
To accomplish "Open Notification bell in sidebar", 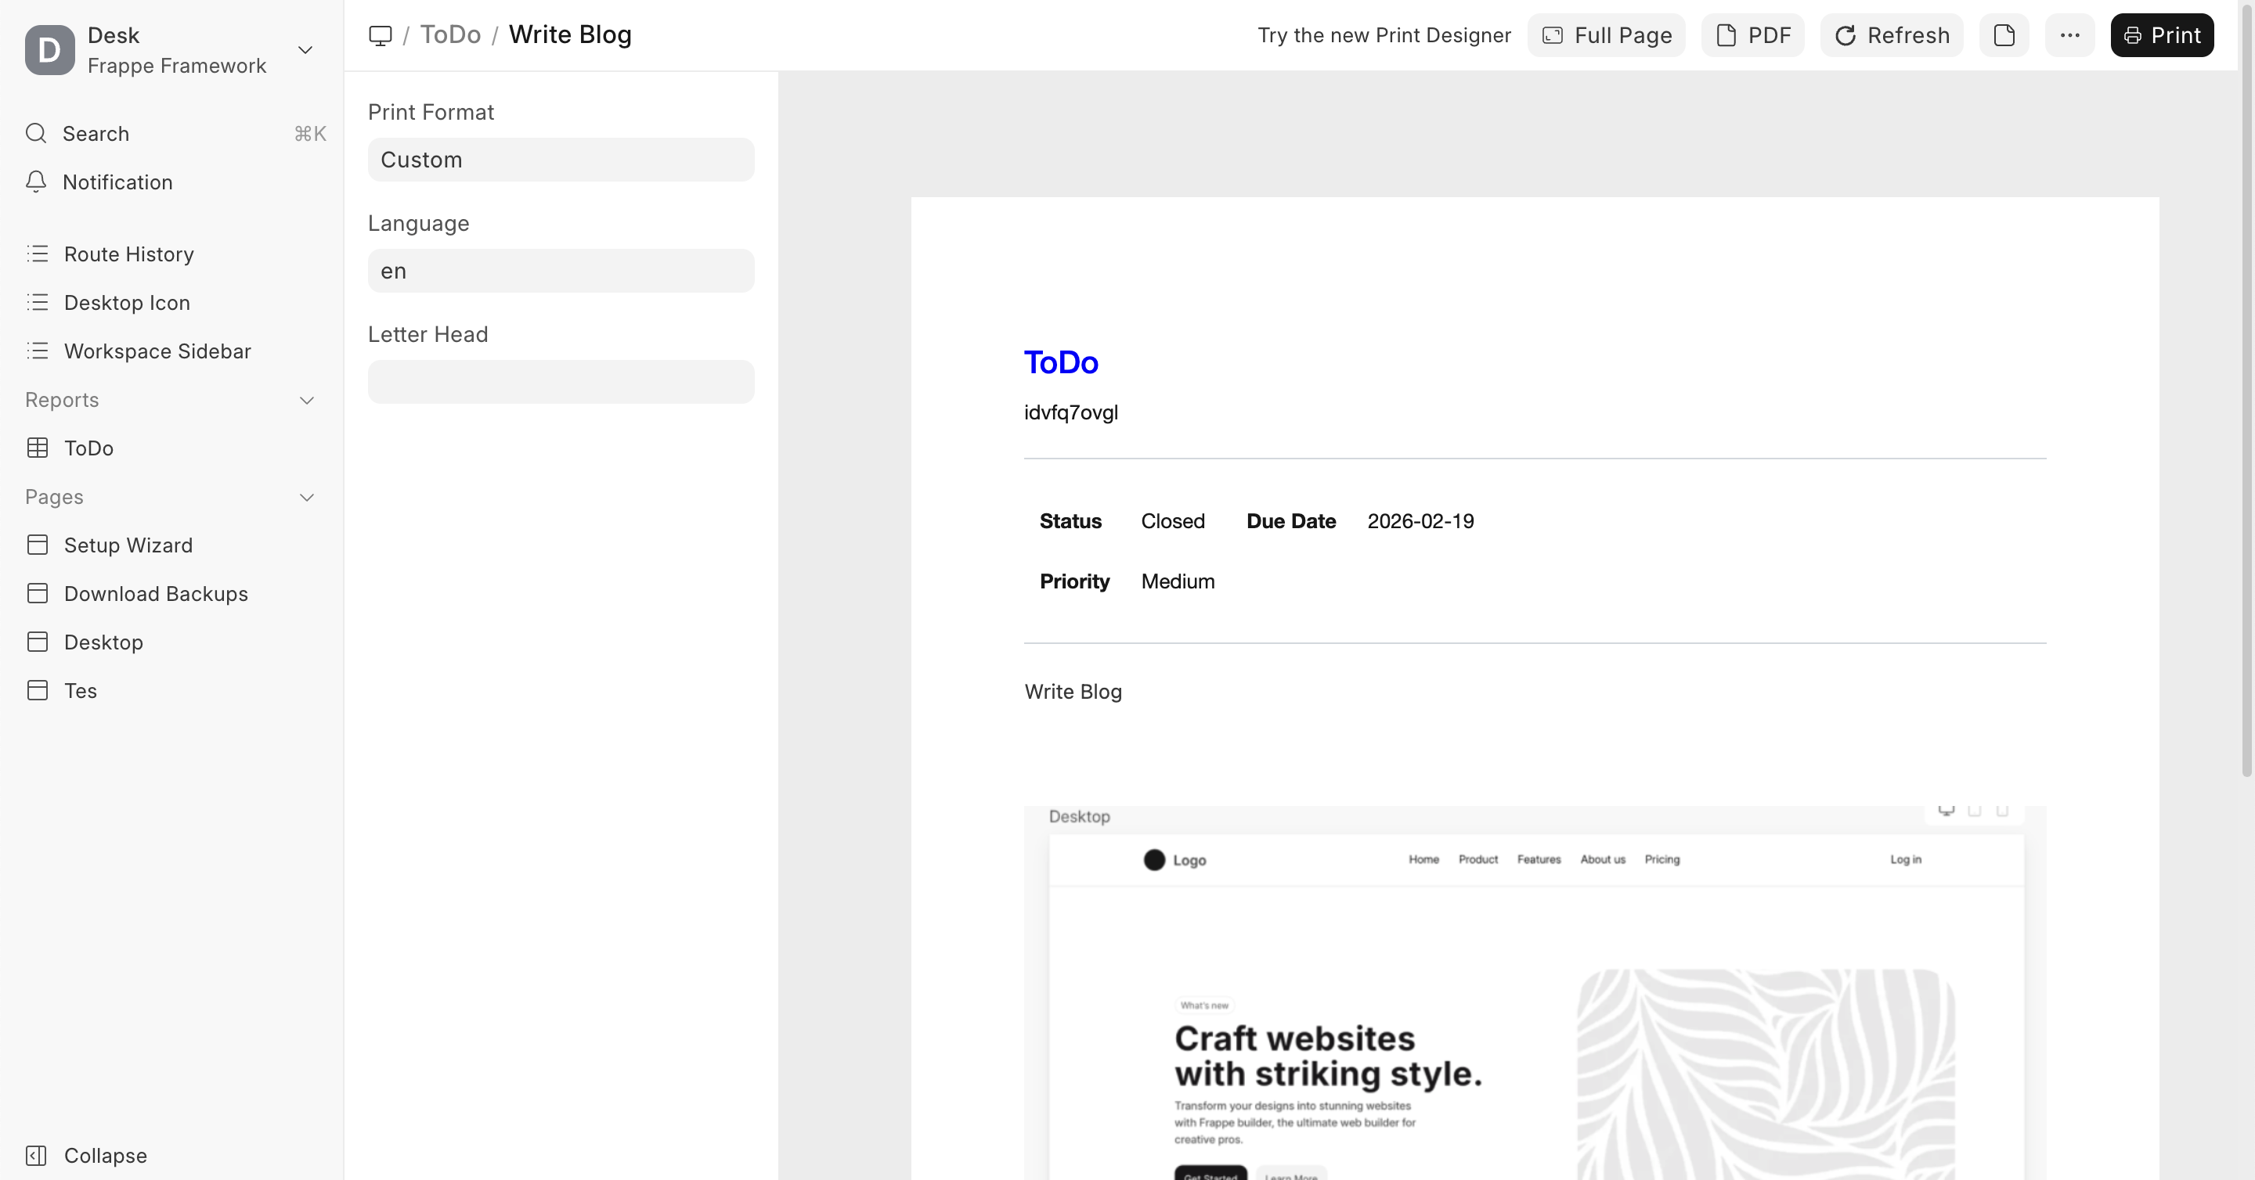I will click(x=36, y=182).
